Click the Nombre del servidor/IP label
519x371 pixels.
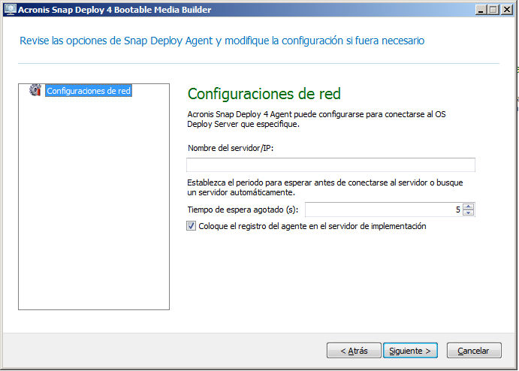(231, 148)
